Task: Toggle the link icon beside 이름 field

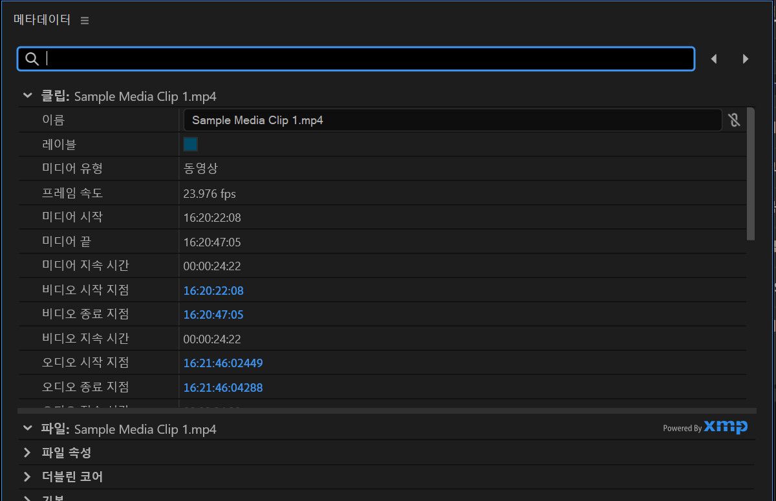Action: pyautogui.click(x=734, y=120)
